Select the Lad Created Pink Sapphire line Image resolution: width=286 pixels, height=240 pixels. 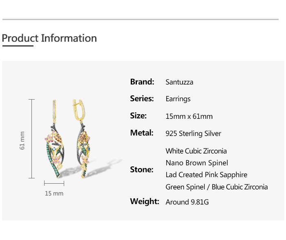206,175
